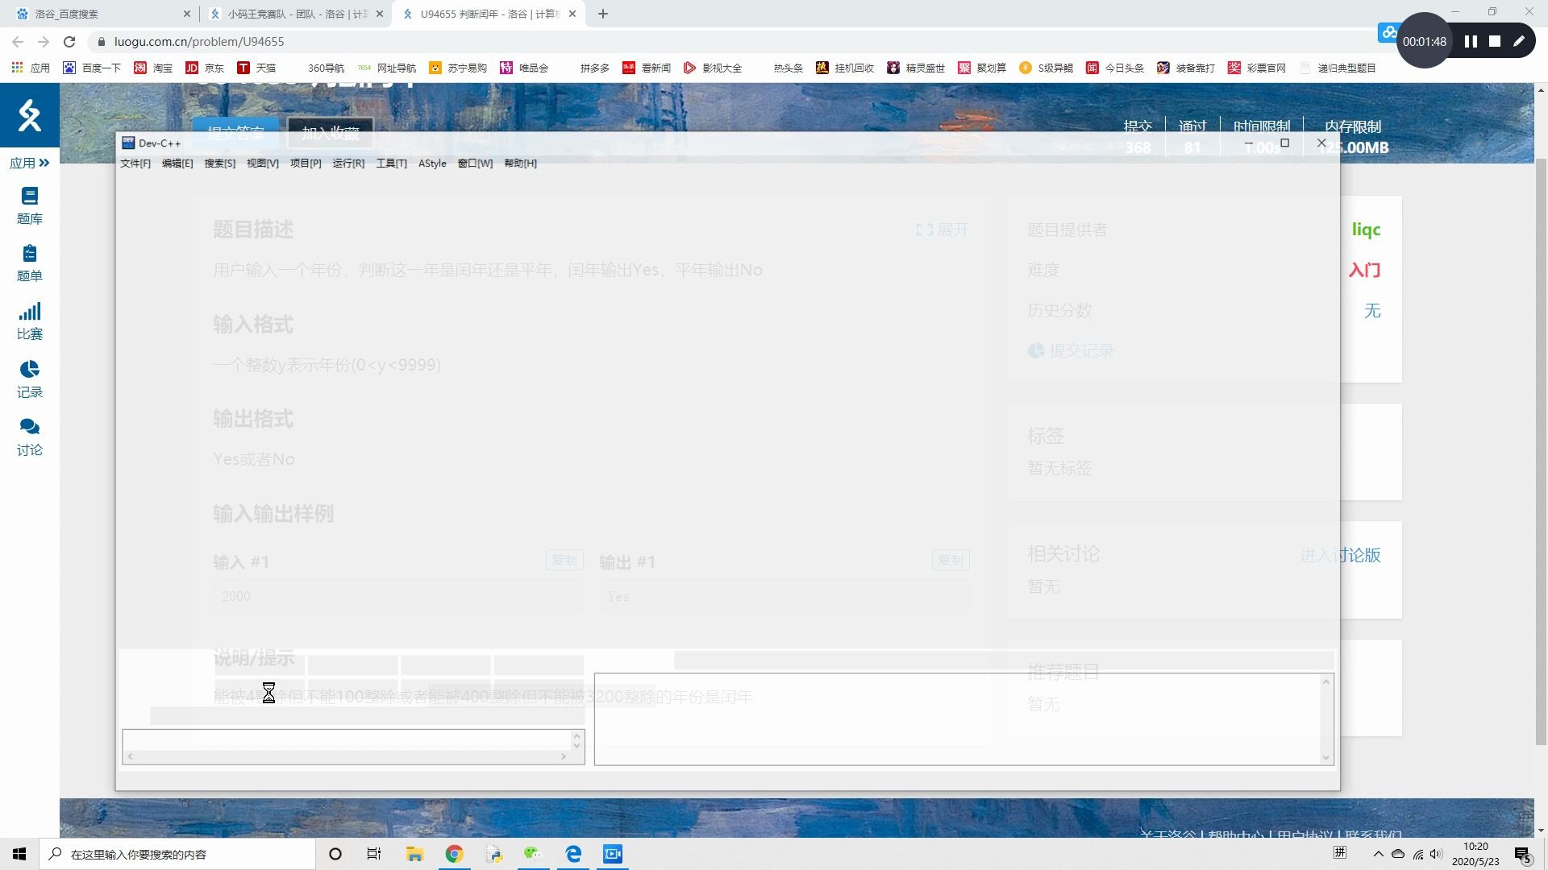Show hidden system tray icons
The height and width of the screenshot is (870, 1548).
[1378, 854]
